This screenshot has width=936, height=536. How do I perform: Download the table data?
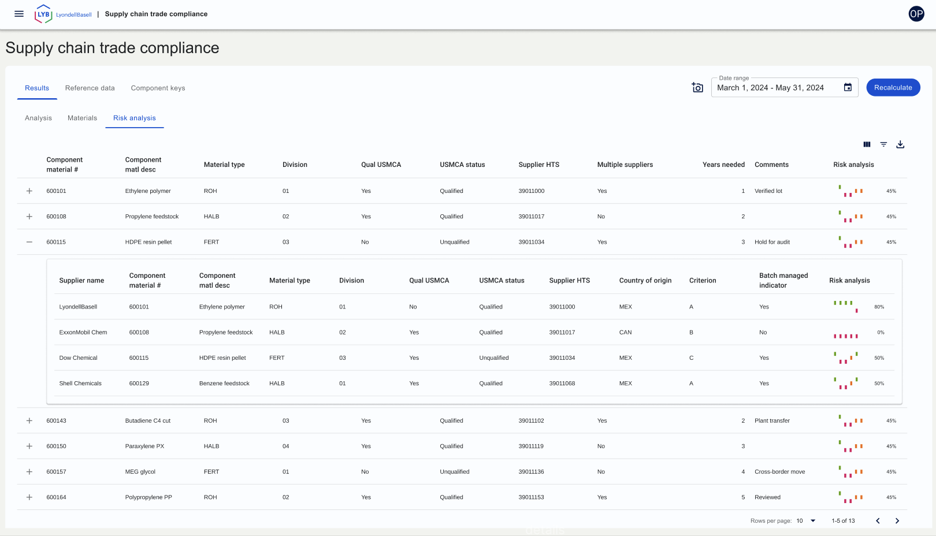tap(900, 144)
